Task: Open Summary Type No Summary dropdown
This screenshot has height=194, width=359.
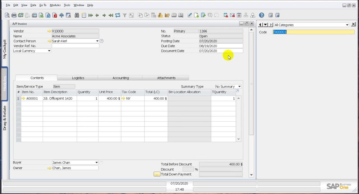Action: coord(239,87)
